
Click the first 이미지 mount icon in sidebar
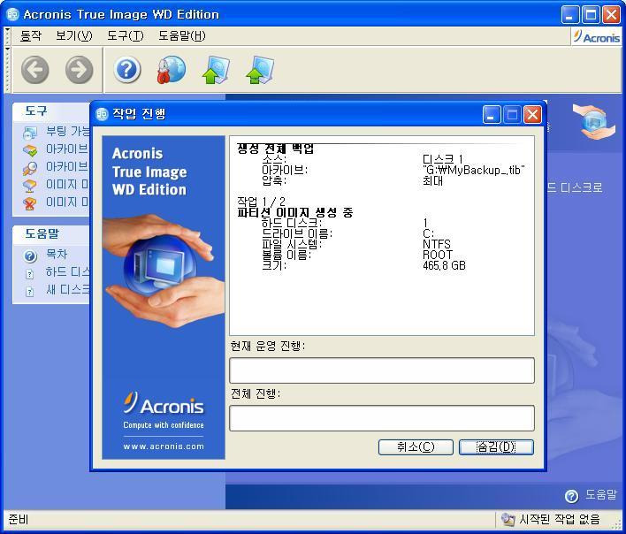[30, 186]
